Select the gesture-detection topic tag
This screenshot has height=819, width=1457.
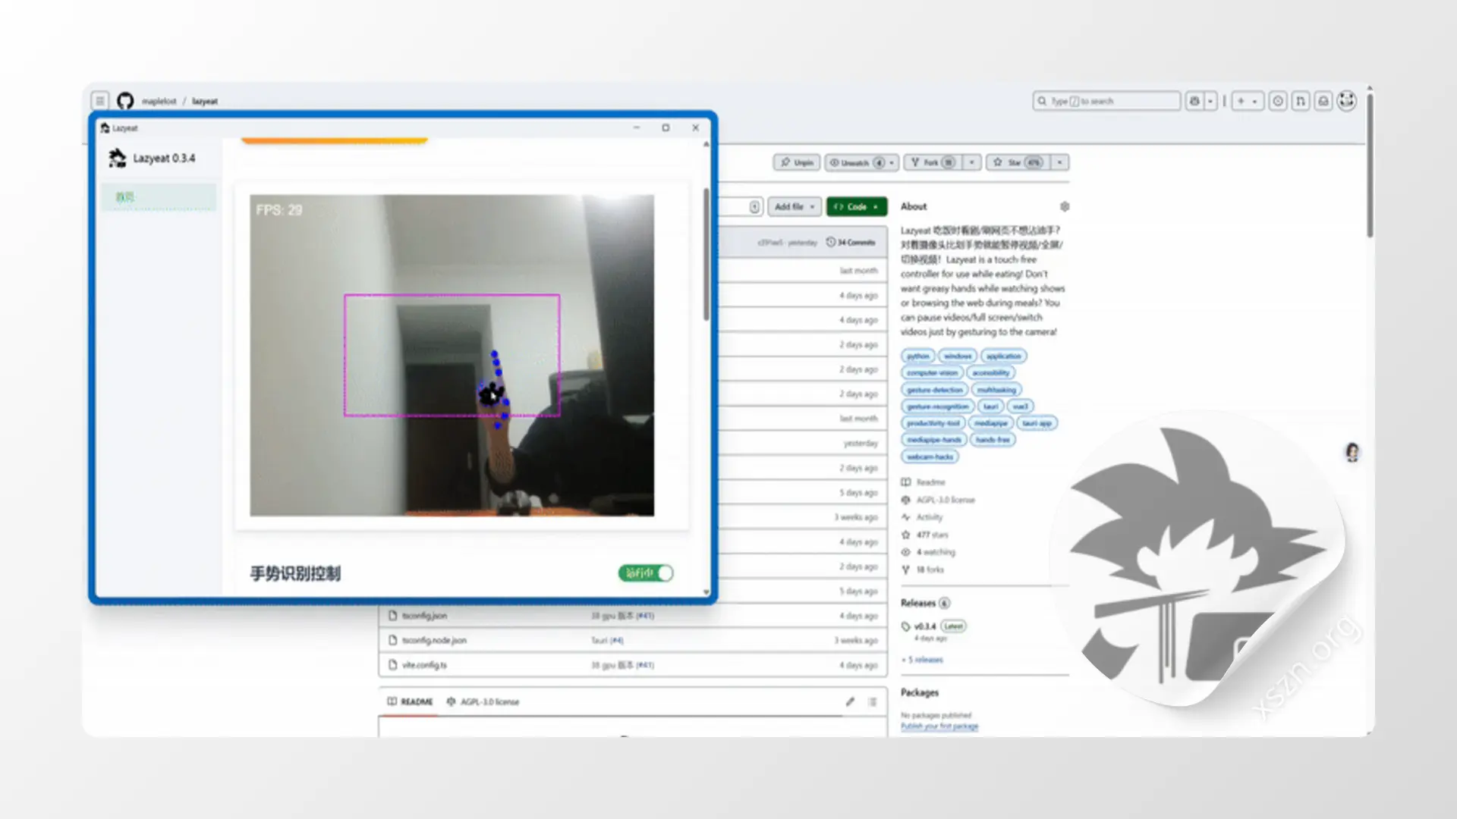tap(935, 390)
